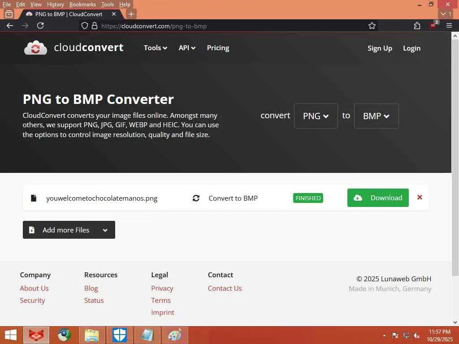Click the site security padlock icon
This screenshot has height=344, width=459.
click(x=94, y=26)
